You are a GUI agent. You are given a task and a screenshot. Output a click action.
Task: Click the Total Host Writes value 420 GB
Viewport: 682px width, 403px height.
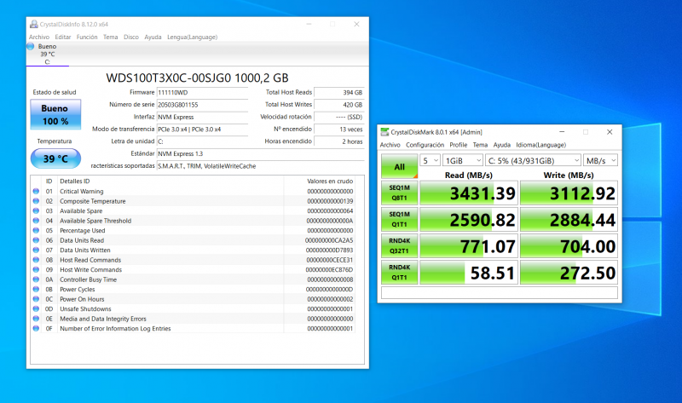338,105
